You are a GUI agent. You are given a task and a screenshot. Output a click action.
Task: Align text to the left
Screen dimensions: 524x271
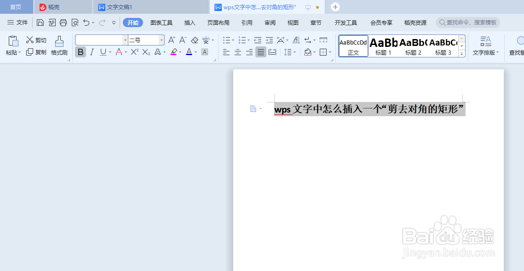[226, 52]
